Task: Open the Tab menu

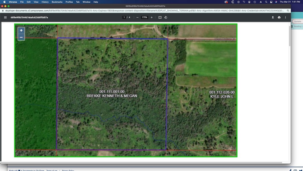Action: (x=78, y=2)
